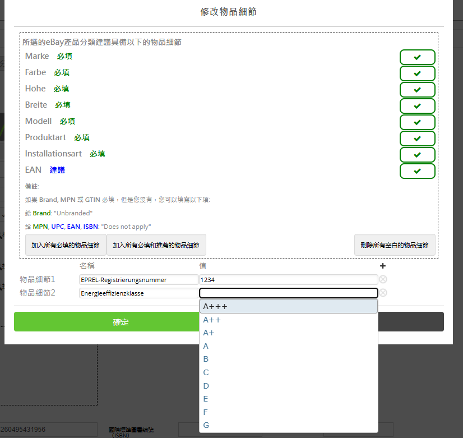Click the Installationsart checkmark button
The image size is (463, 438).
coord(417,155)
